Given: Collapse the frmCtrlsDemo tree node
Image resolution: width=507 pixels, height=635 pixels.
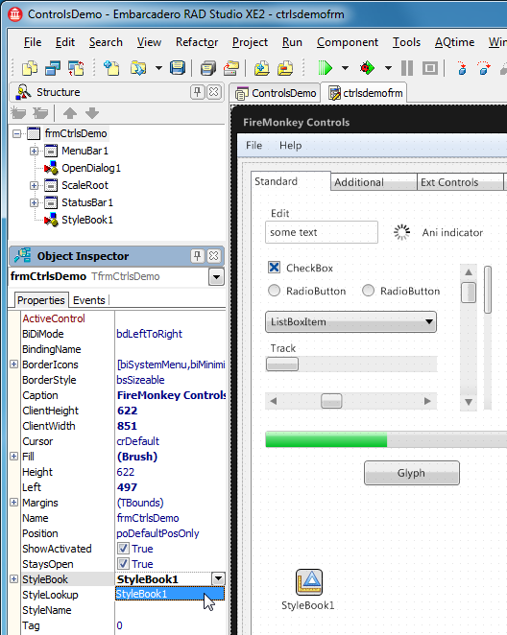Looking at the screenshot, I should [16, 133].
